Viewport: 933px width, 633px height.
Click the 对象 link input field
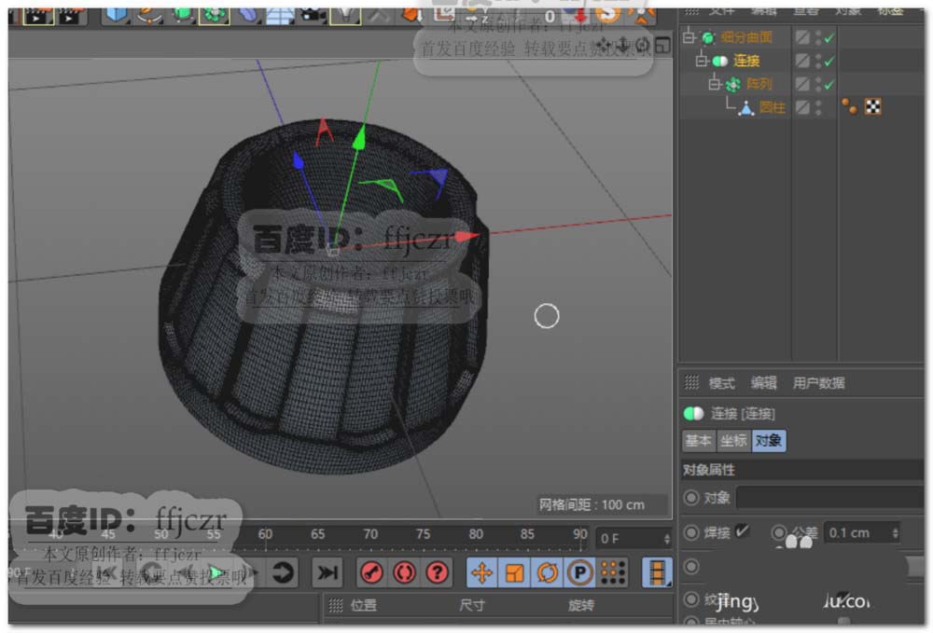(829, 498)
